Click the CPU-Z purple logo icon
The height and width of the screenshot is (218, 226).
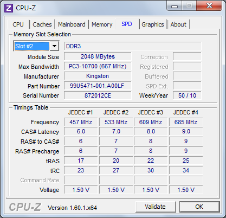[x=9, y=8]
